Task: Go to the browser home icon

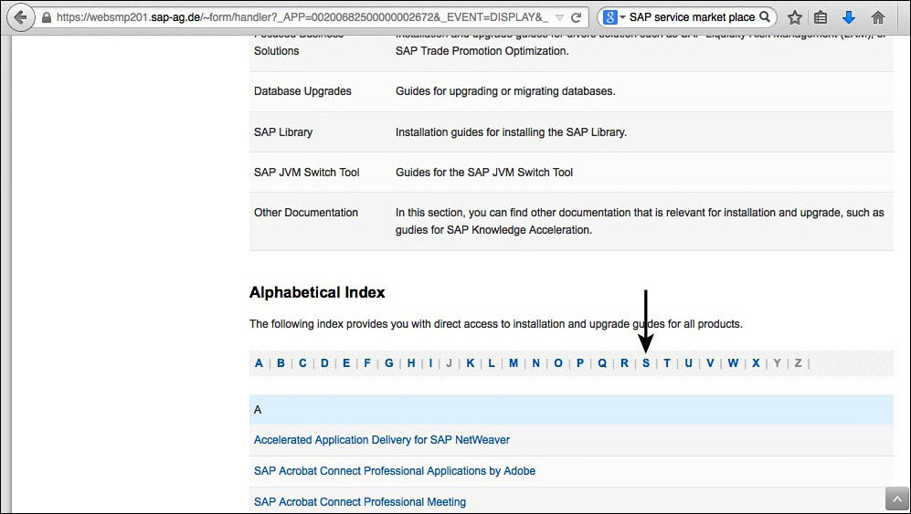Action: (878, 17)
